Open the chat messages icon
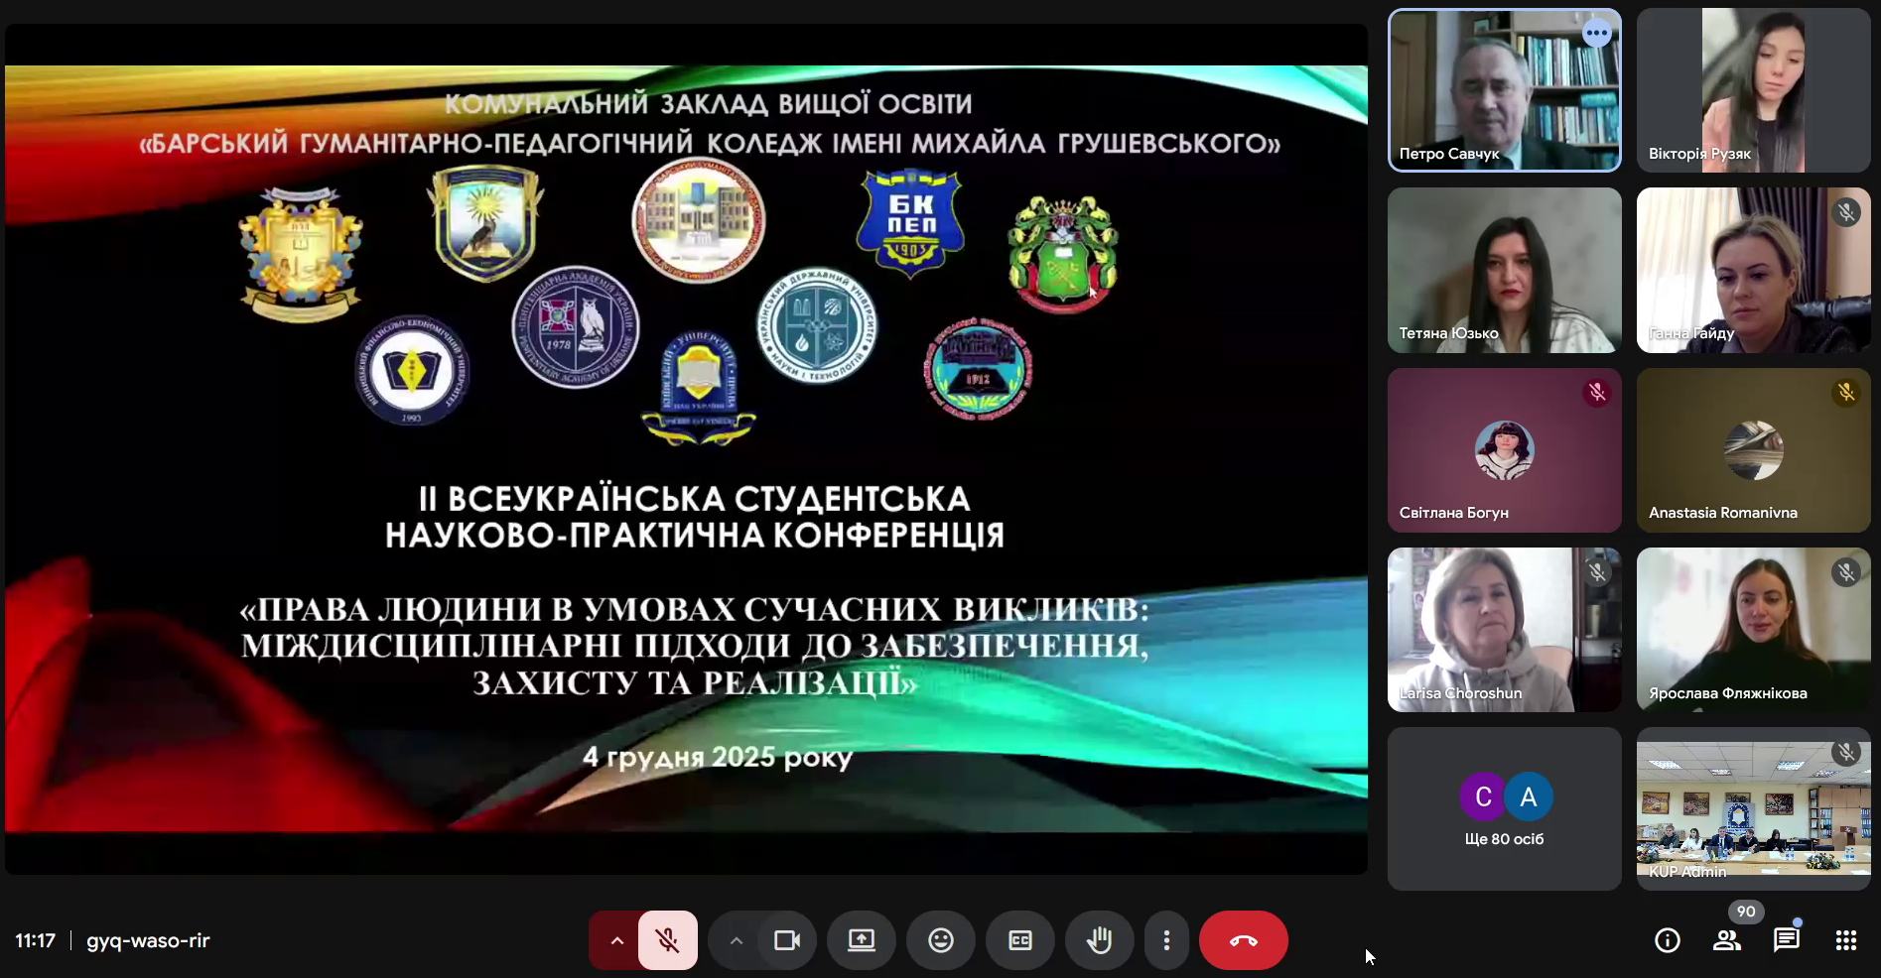 [1786, 940]
